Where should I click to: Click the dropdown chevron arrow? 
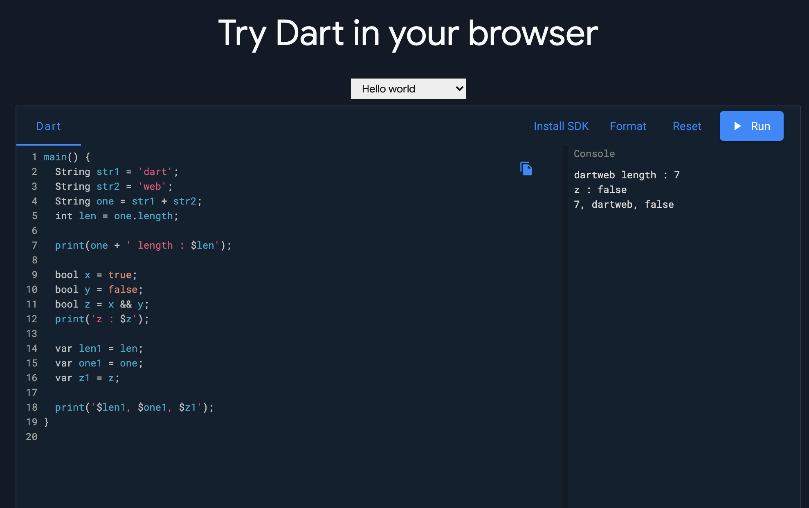point(459,89)
